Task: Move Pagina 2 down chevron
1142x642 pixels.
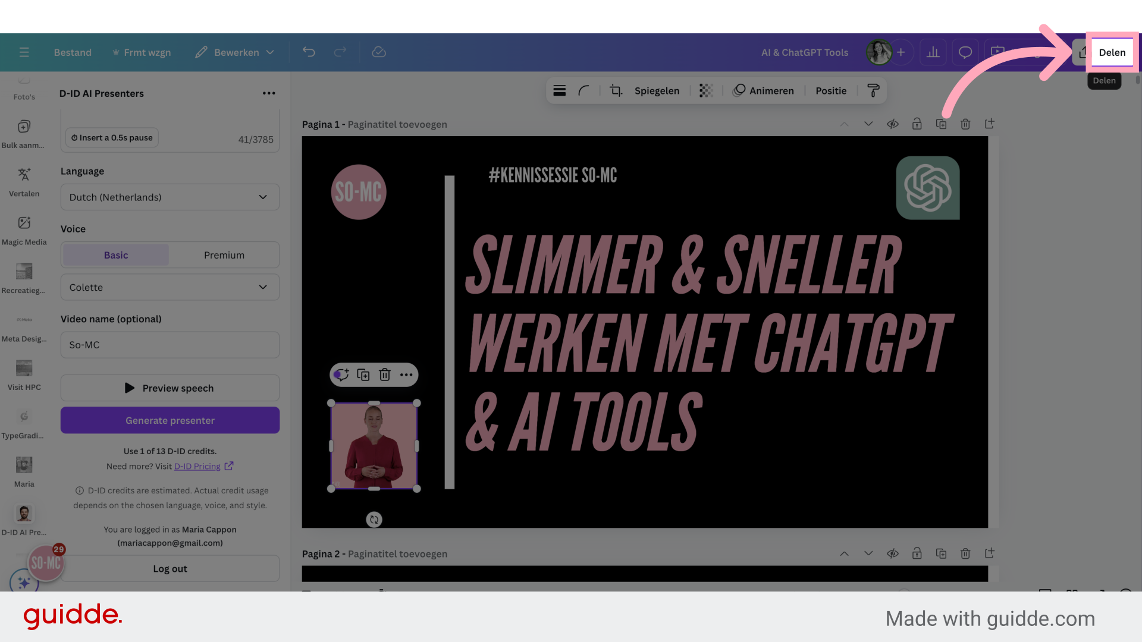Action: [868, 553]
